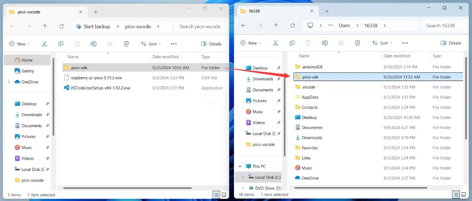Open Sort dropdown in pico-vscode window
The height and width of the screenshot is (201, 472).
coord(151,44)
